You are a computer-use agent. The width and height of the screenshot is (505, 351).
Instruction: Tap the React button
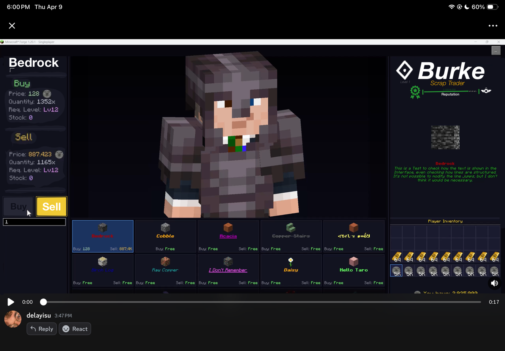[75, 329]
